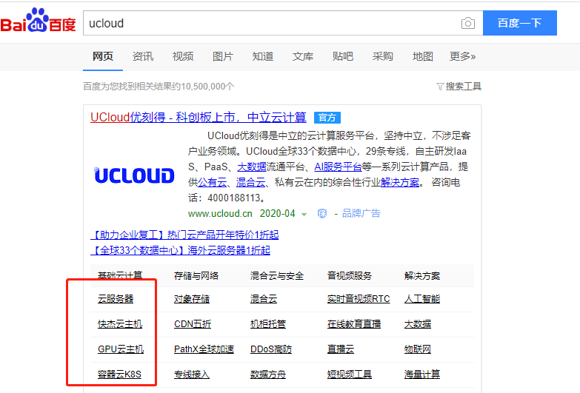Expand the dropdown arrow next to 2020-04
This screenshot has width=580, height=393.
tap(304, 214)
